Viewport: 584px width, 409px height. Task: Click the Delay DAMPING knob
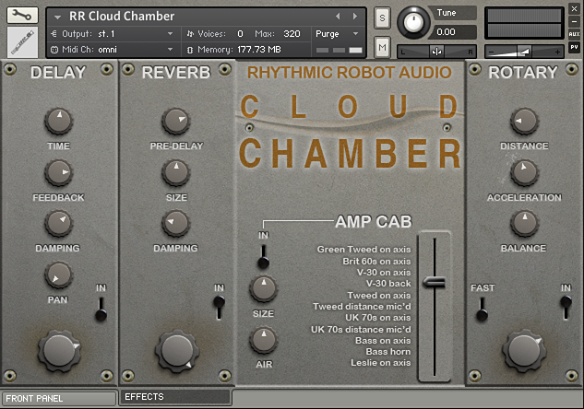59,224
